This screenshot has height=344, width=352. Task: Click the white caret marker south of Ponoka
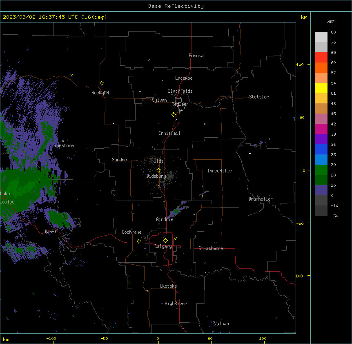149,60
